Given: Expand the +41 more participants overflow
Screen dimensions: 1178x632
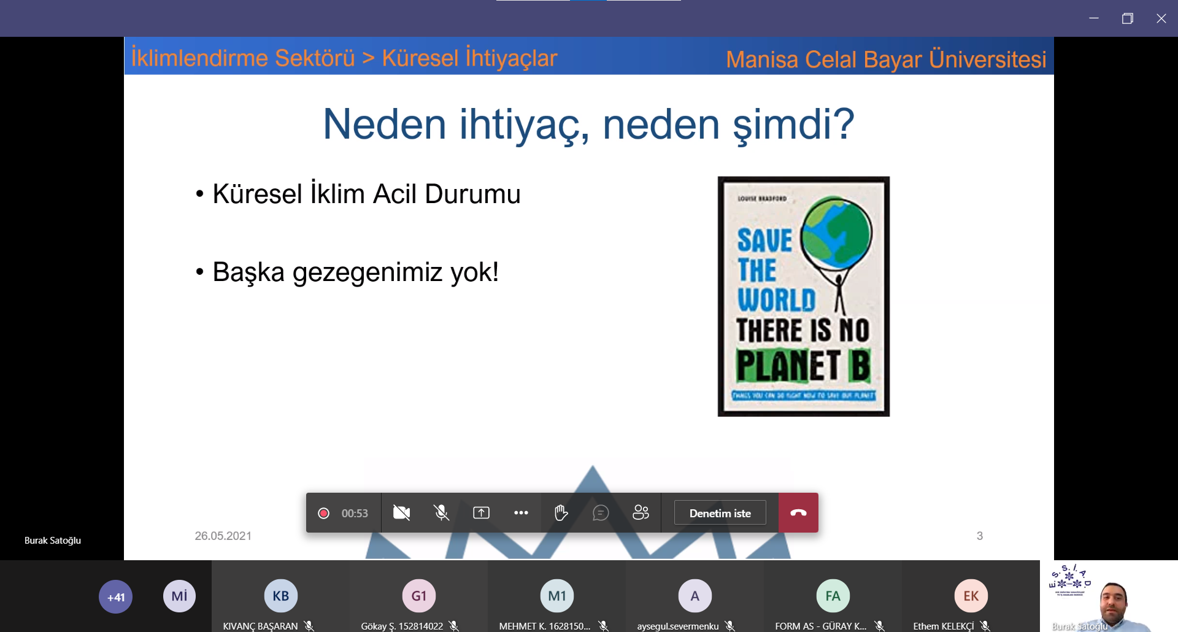Looking at the screenshot, I should coord(116,596).
